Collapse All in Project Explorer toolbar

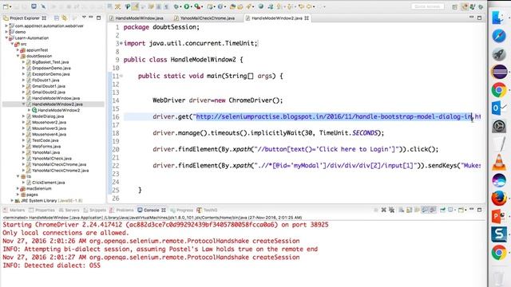point(57,18)
